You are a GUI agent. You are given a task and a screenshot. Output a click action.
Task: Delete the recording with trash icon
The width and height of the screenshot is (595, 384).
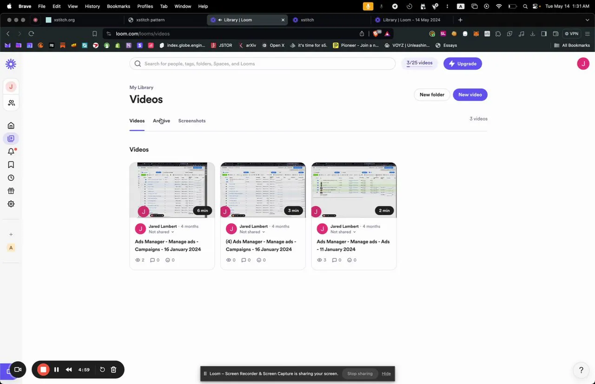click(x=113, y=370)
